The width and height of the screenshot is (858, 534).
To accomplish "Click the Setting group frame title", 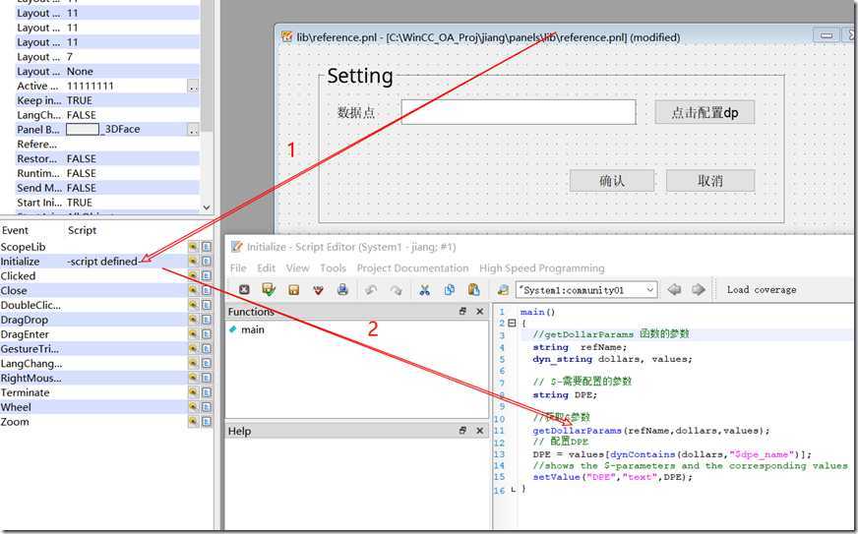I will 360,76.
